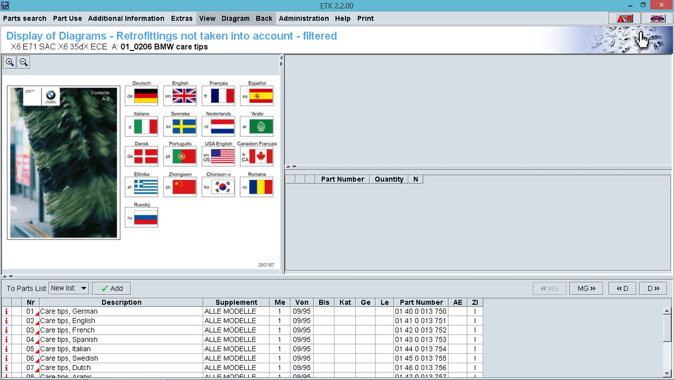Click the Add button
The image size is (674, 380).
tap(112, 289)
